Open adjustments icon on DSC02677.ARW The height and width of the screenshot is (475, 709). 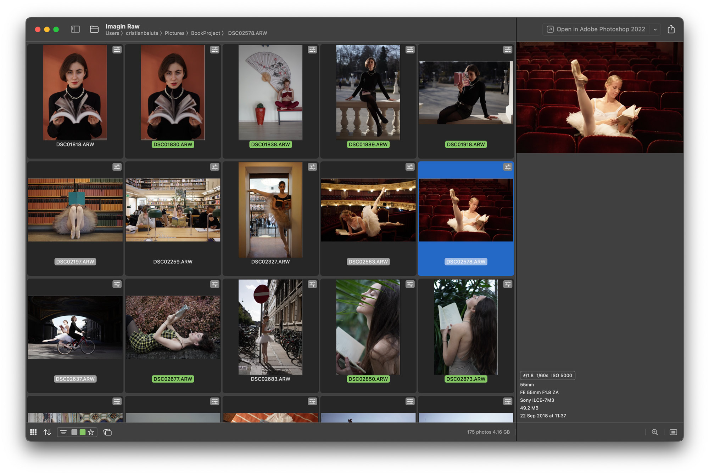click(x=214, y=284)
